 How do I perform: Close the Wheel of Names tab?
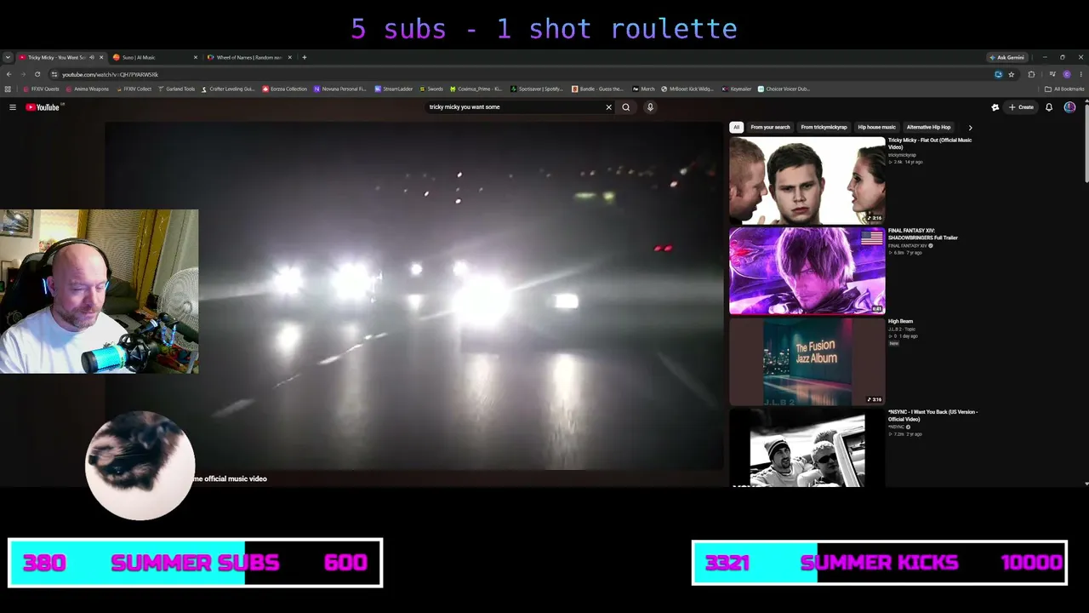pyautogui.click(x=289, y=57)
